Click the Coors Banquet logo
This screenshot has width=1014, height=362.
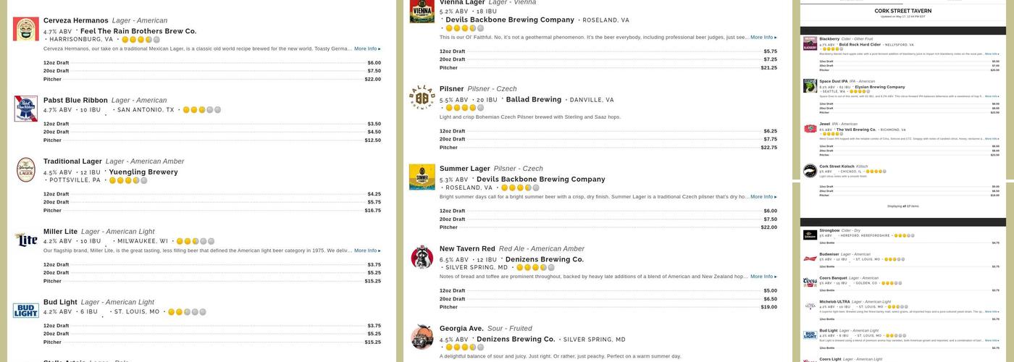(810, 282)
